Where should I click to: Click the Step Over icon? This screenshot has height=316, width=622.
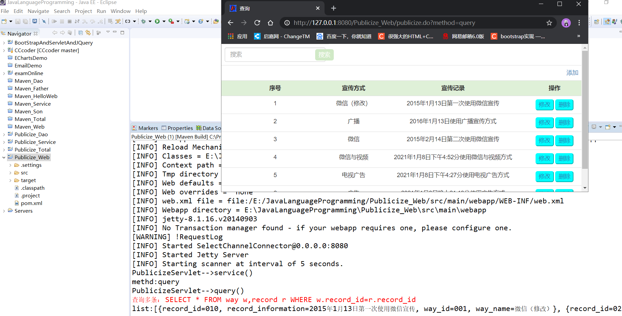coord(92,21)
